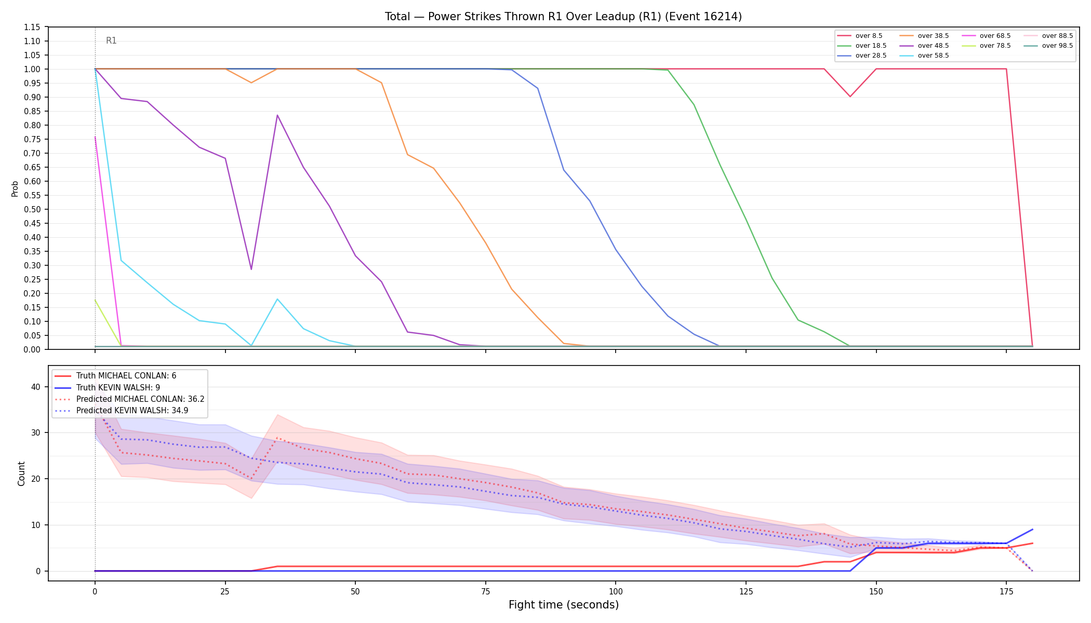Click the 'Prob' y-axis label
Image resolution: width=1091 pixels, height=623 pixels.
pos(15,188)
